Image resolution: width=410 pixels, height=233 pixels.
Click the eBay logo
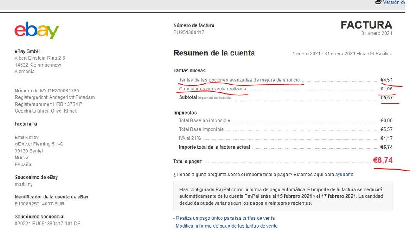point(37,30)
